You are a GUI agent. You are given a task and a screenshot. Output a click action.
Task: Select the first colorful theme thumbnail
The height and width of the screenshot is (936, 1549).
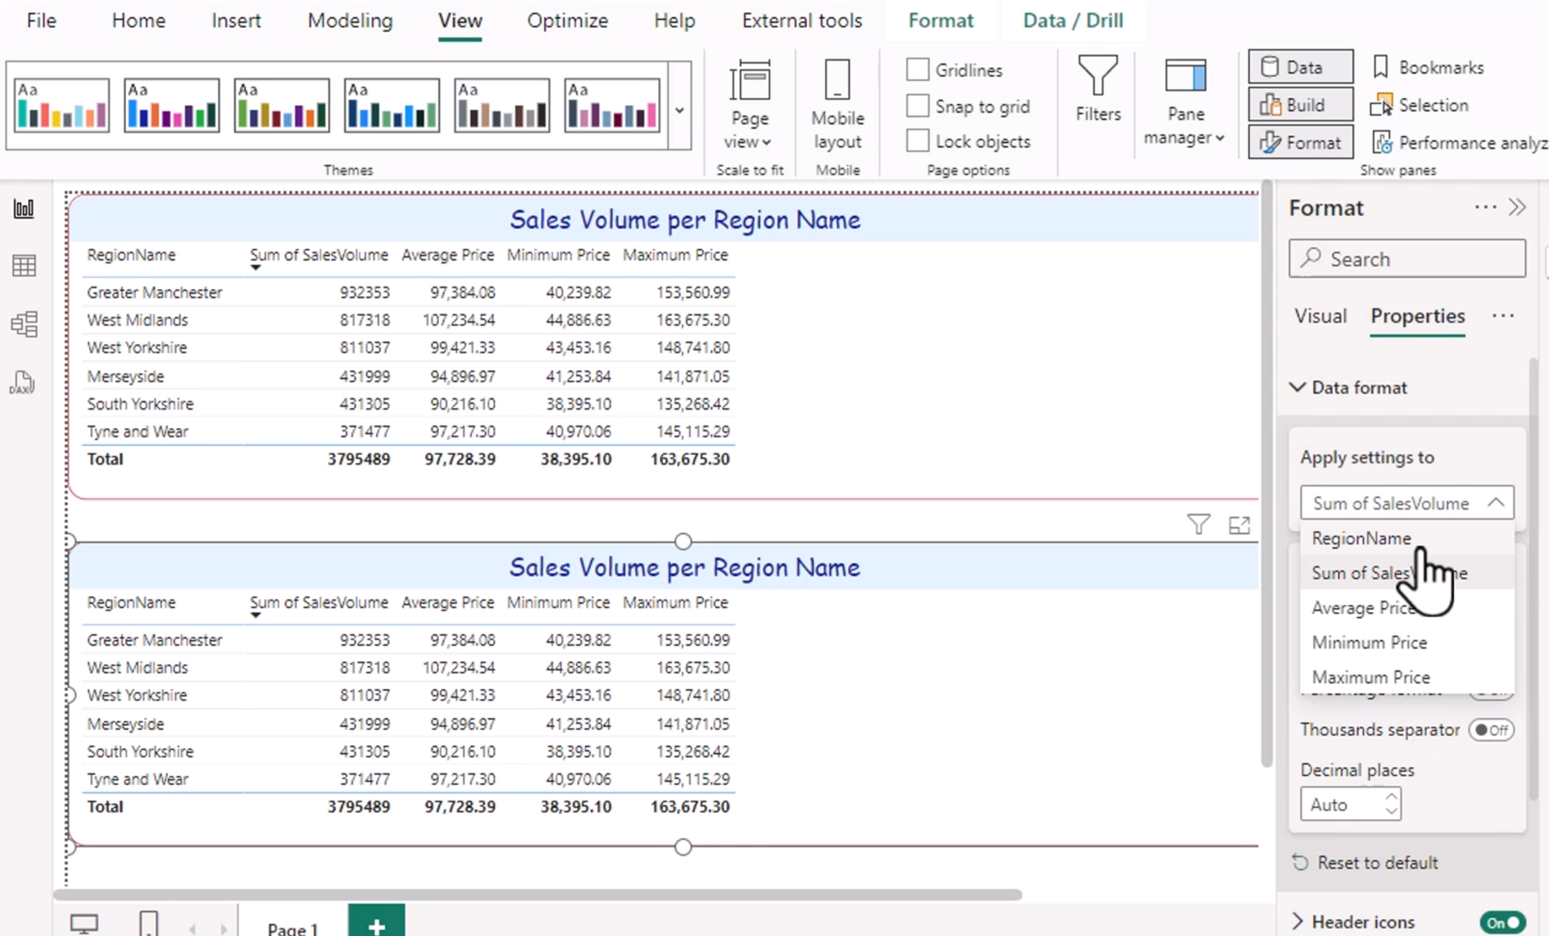tap(62, 105)
